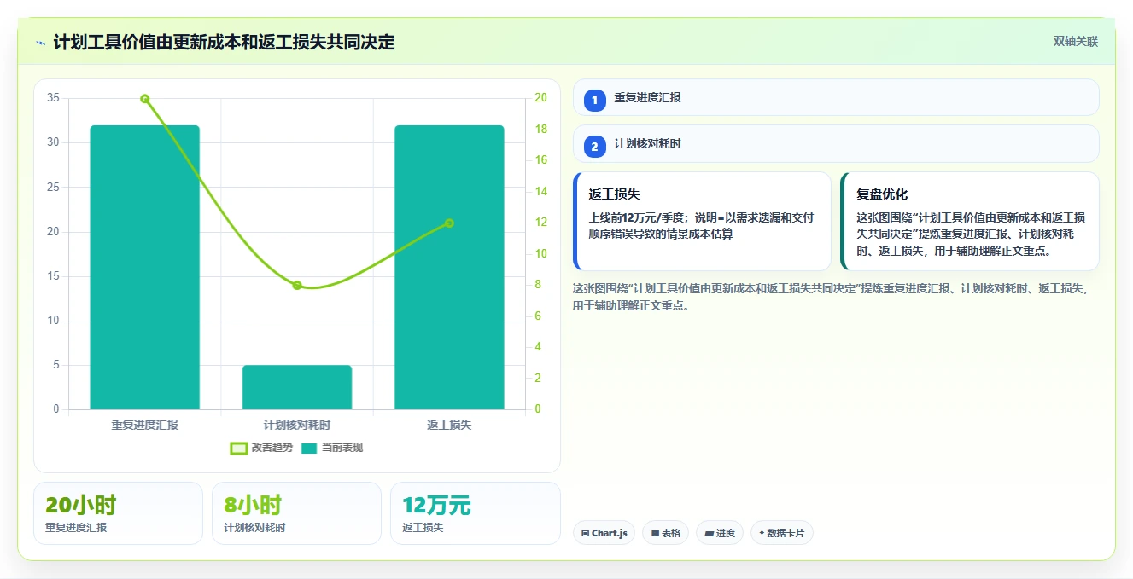Click the 数据卡片 tag
This screenshot has width=1133, height=579.
coord(782,533)
